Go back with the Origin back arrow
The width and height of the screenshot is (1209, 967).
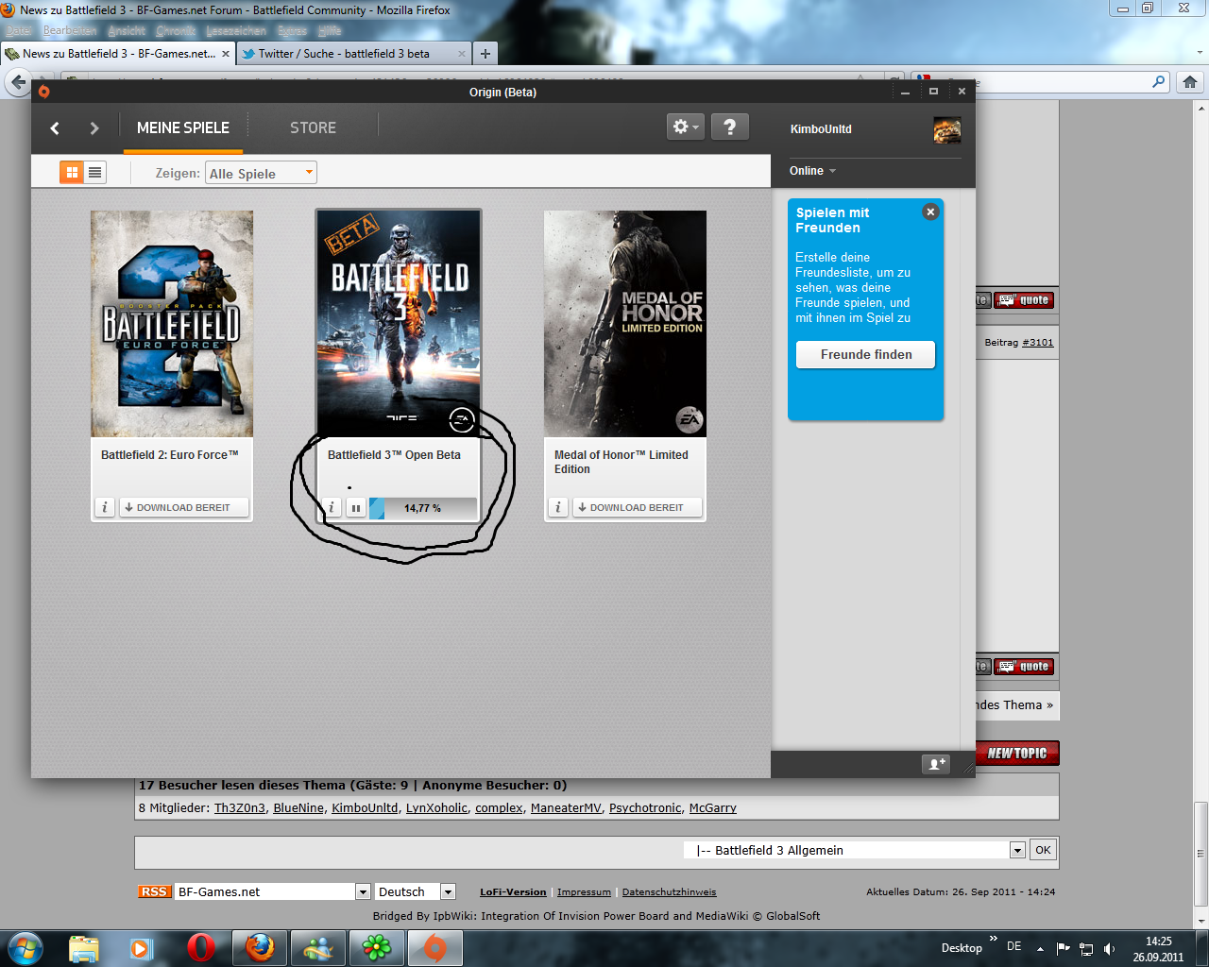pyautogui.click(x=55, y=128)
